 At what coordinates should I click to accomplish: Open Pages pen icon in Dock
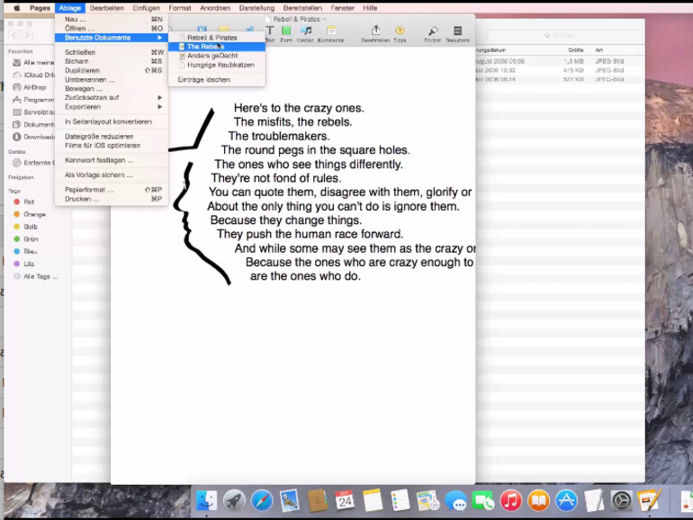click(x=649, y=500)
